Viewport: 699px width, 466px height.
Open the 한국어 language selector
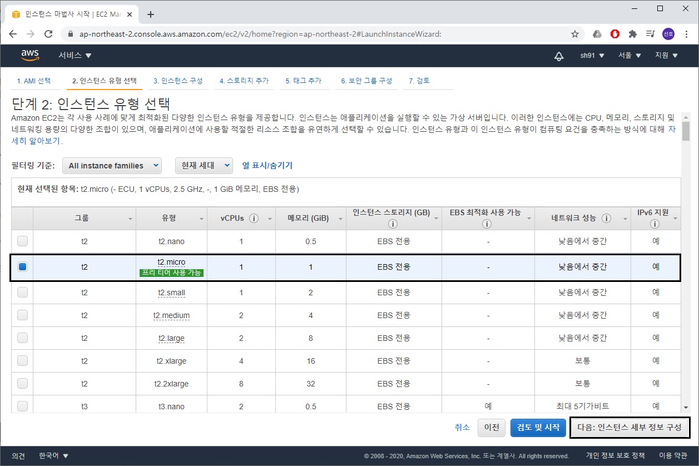click(x=54, y=456)
